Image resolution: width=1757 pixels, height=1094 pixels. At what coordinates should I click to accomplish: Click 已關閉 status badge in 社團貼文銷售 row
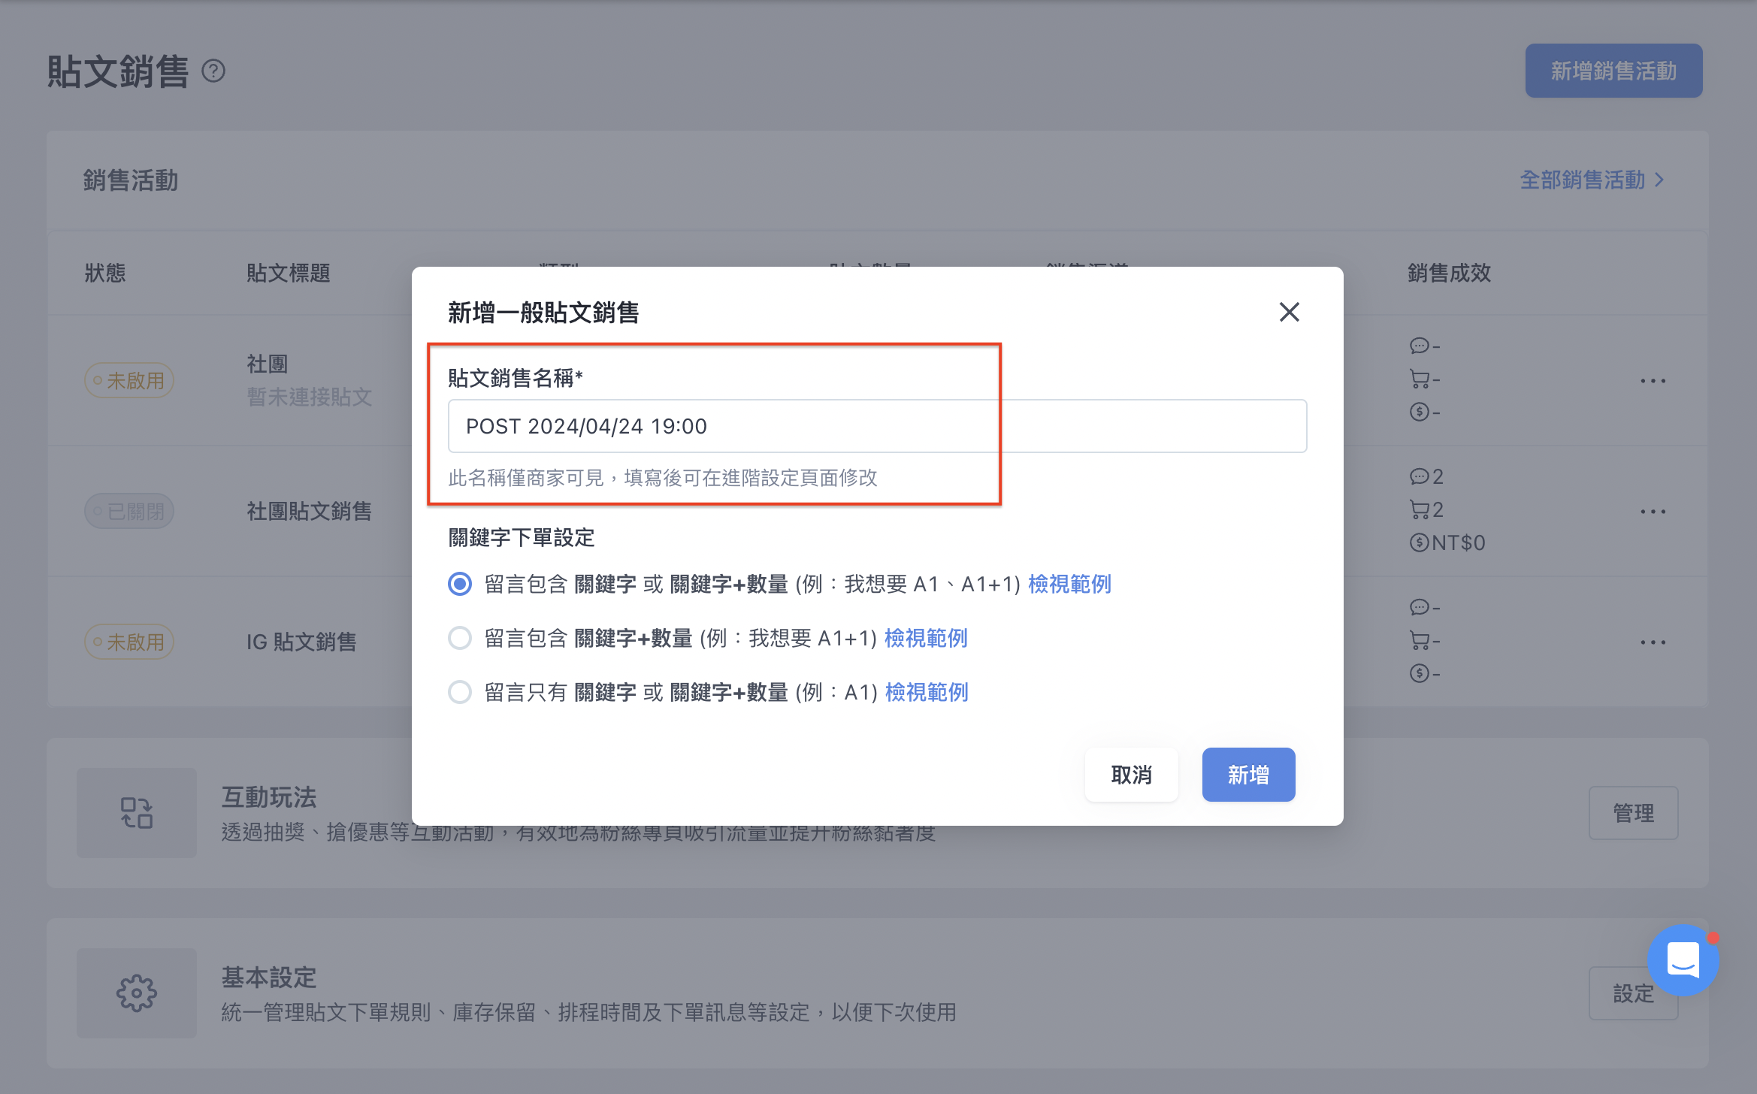coord(129,512)
